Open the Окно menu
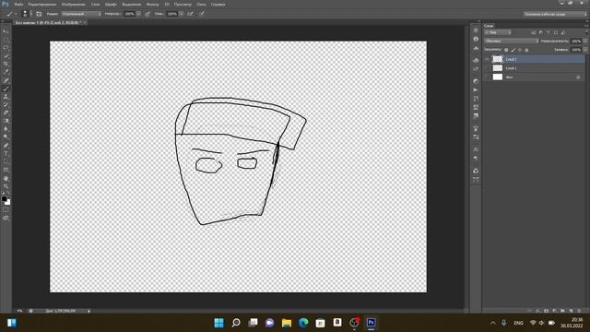 201,5
